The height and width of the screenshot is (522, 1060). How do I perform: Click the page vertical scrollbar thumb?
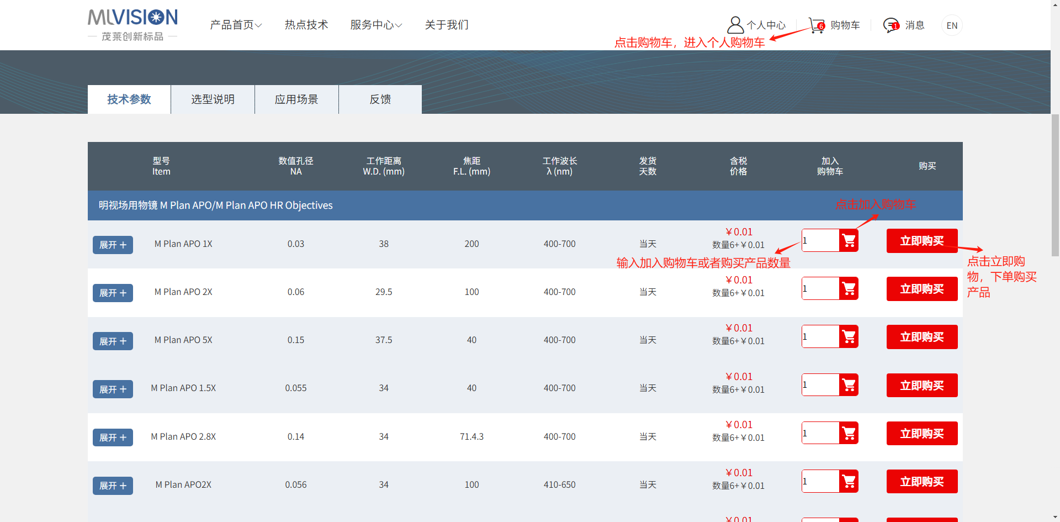[1055, 185]
